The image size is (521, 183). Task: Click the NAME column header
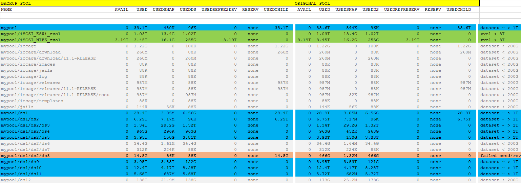(6, 9)
